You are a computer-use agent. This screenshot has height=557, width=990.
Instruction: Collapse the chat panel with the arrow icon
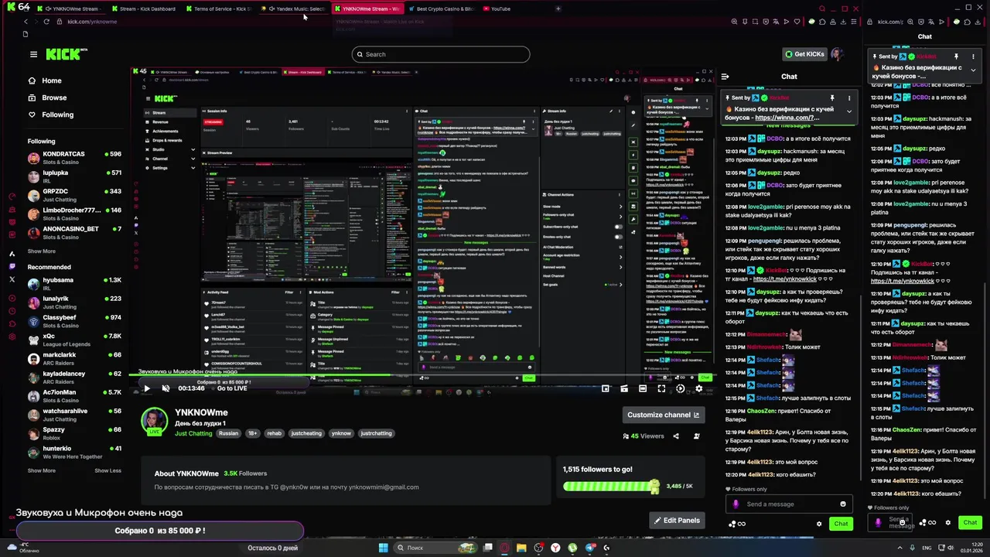[x=725, y=77]
